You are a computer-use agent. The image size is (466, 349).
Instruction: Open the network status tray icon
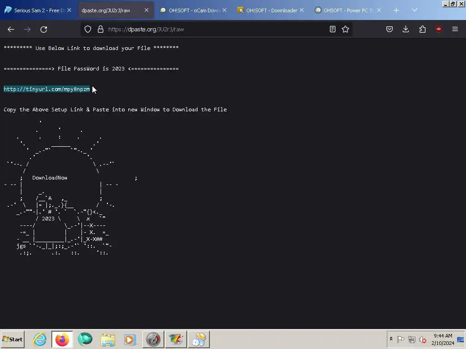(411, 339)
